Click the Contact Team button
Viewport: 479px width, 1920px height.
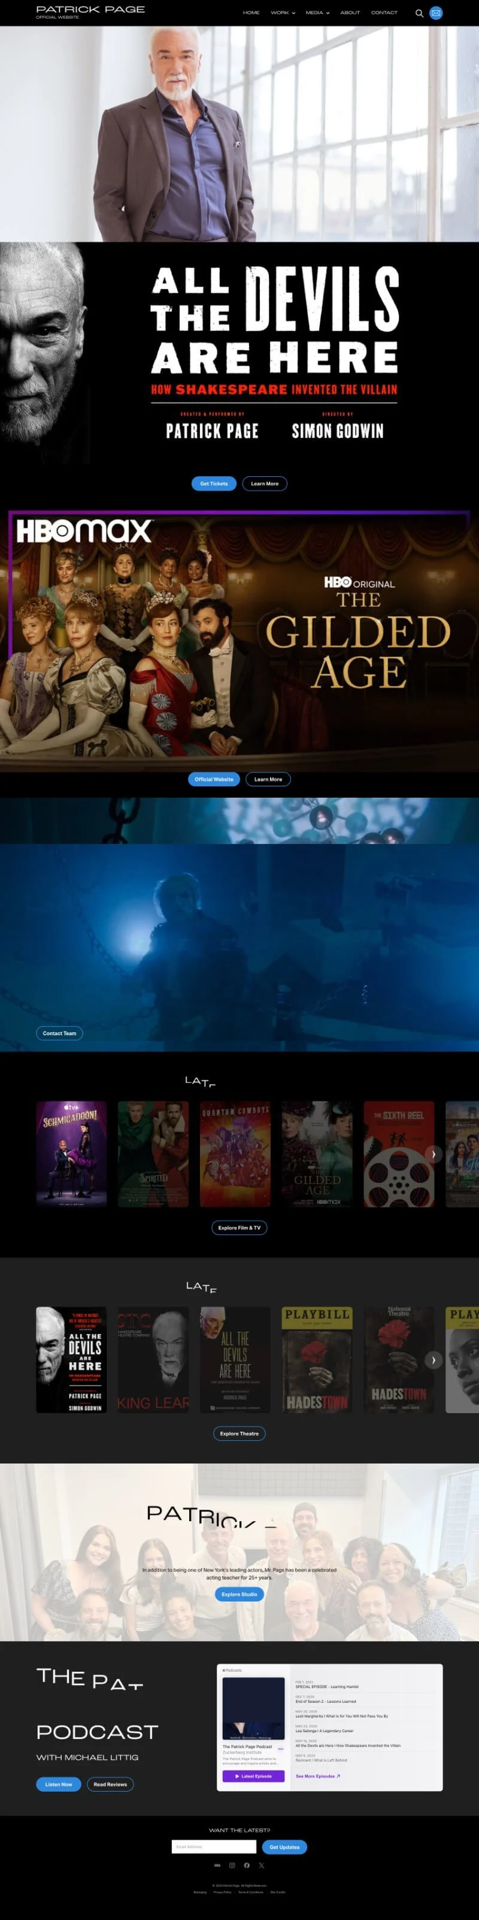click(x=59, y=1033)
